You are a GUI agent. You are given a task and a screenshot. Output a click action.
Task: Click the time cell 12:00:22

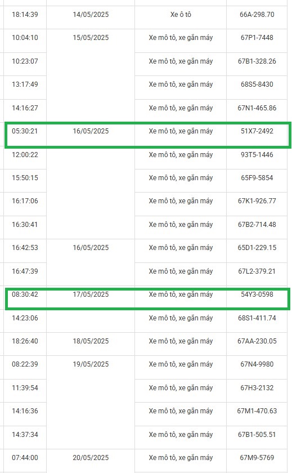25,158
